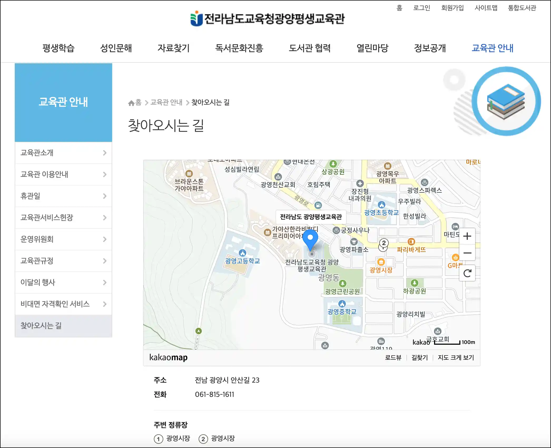Open the 열린마당 main menu

tap(372, 48)
